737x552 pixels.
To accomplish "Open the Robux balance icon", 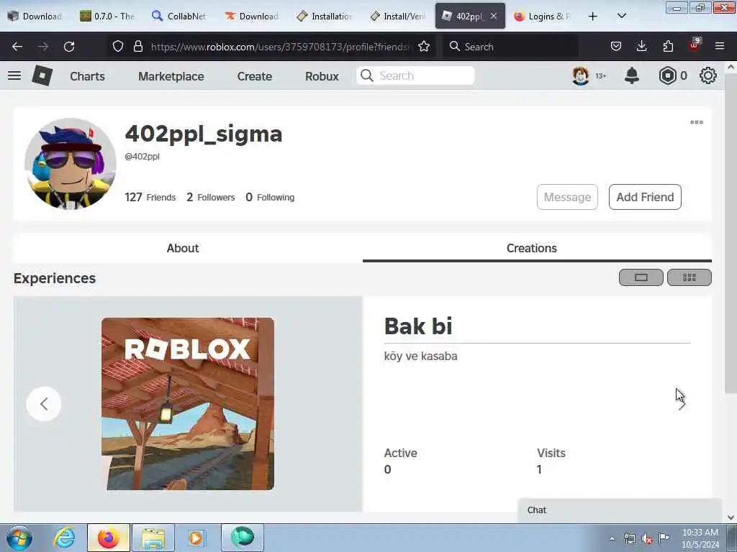I will (x=667, y=75).
